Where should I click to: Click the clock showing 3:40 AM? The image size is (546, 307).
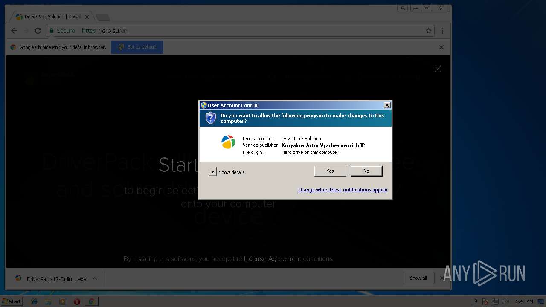524,301
